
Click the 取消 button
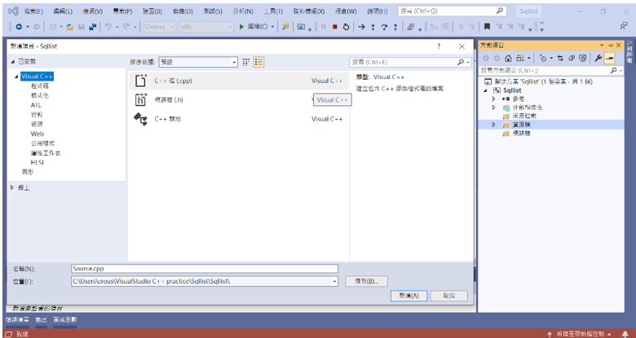pos(449,296)
